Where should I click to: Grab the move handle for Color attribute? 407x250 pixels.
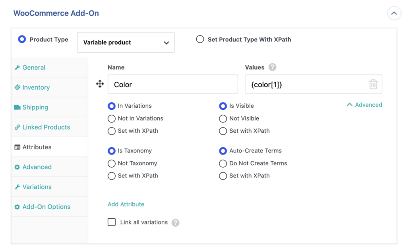point(100,84)
